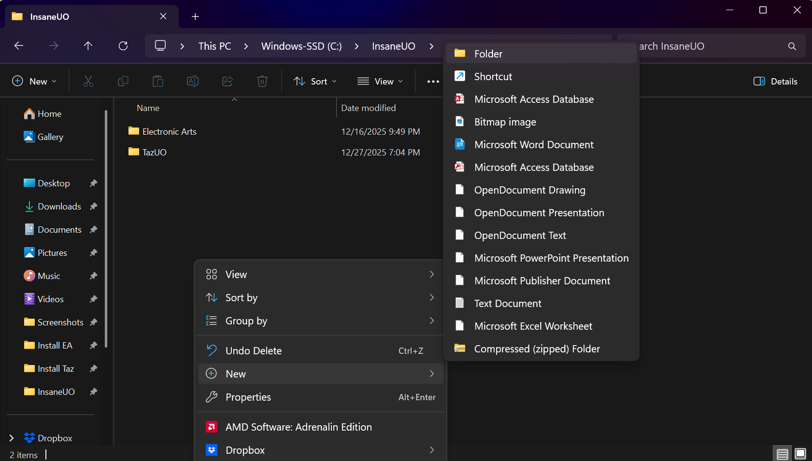The height and width of the screenshot is (461, 812).
Task: Sort by the Date modified column header
Action: 368,108
